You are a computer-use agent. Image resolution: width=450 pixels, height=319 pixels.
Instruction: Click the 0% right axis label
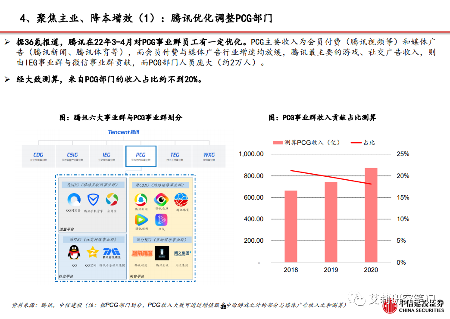[x=401, y=263]
